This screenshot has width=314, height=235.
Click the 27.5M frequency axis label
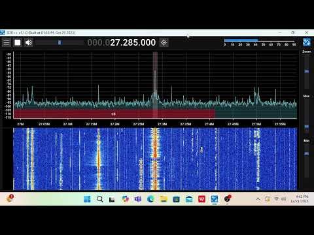[256, 124]
